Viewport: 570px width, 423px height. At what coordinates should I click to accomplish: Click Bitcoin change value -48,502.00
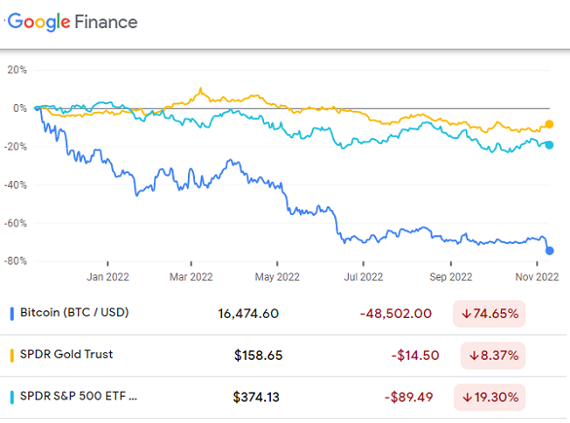(x=396, y=314)
